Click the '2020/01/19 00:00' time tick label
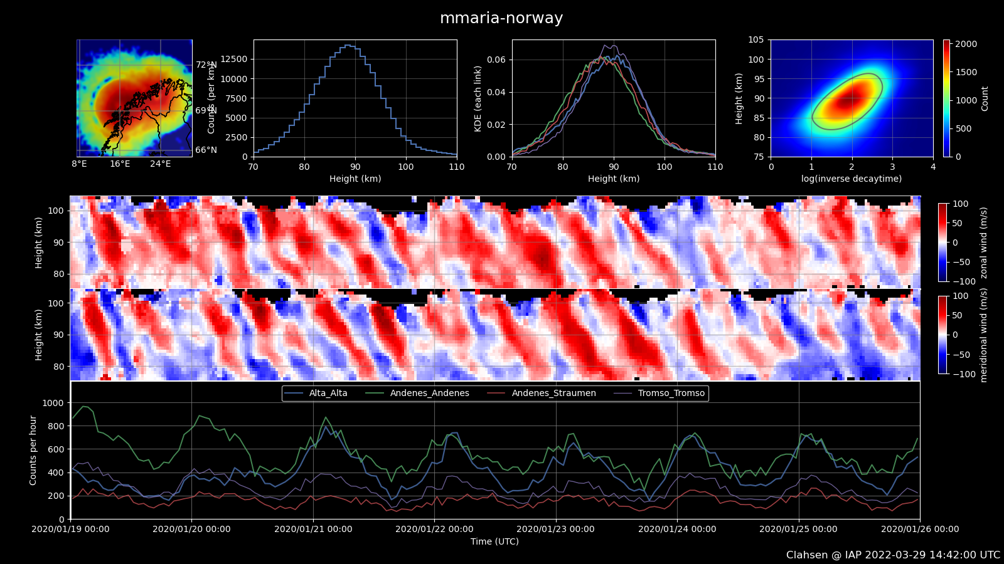 click(70, 529)
